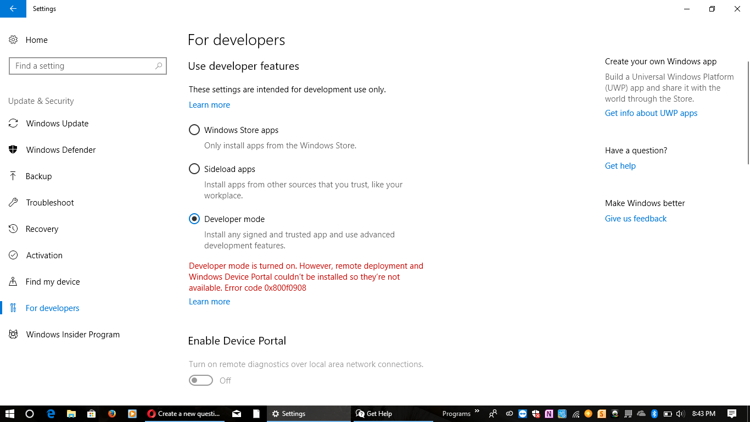Switch to the Get Help taskbar window
Screen dimensions: 750x422
393,414
